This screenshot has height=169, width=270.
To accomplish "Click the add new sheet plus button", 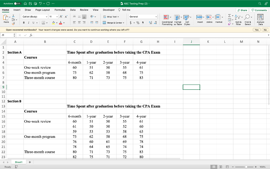I will coord(30,162).
